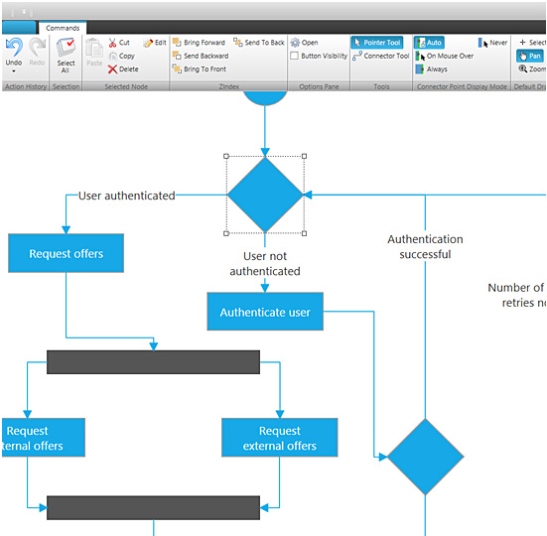The width and height of the screenshot is (547, 536).
Task: Switch to the Connector Tool
Action: 380,56
